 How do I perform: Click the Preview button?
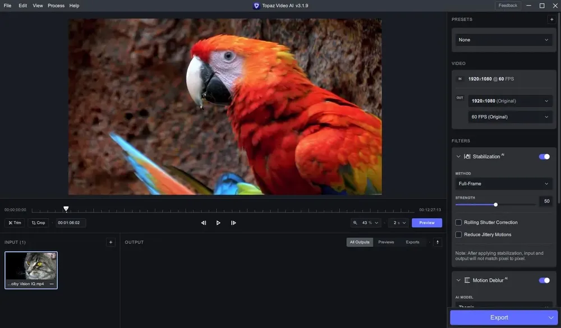point(427,223)
